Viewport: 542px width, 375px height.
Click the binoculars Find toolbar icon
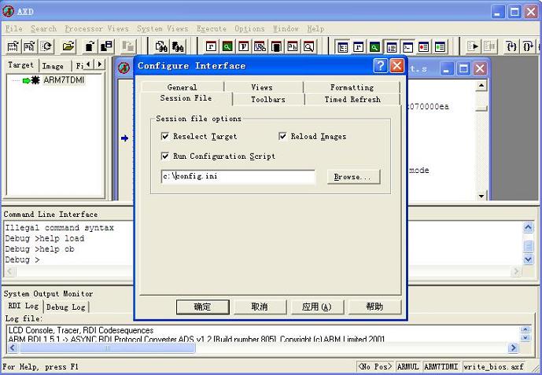(x=161, y=46)
